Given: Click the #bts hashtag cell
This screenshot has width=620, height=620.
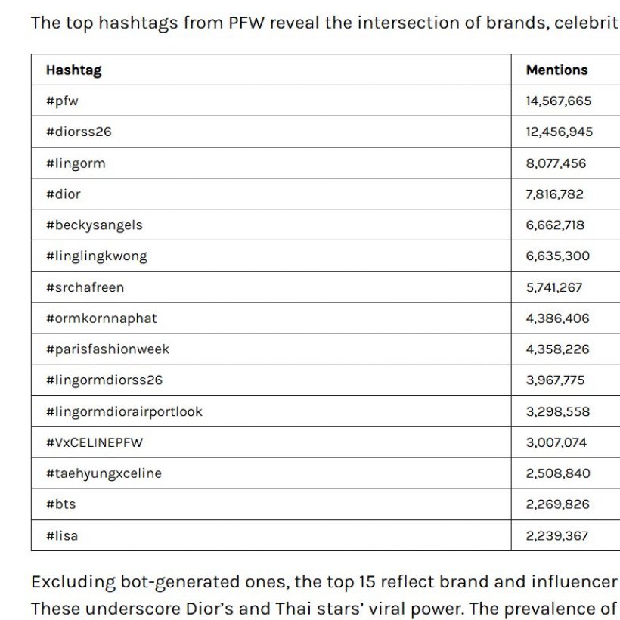Looking at the screenshot, I should point(61,504).
